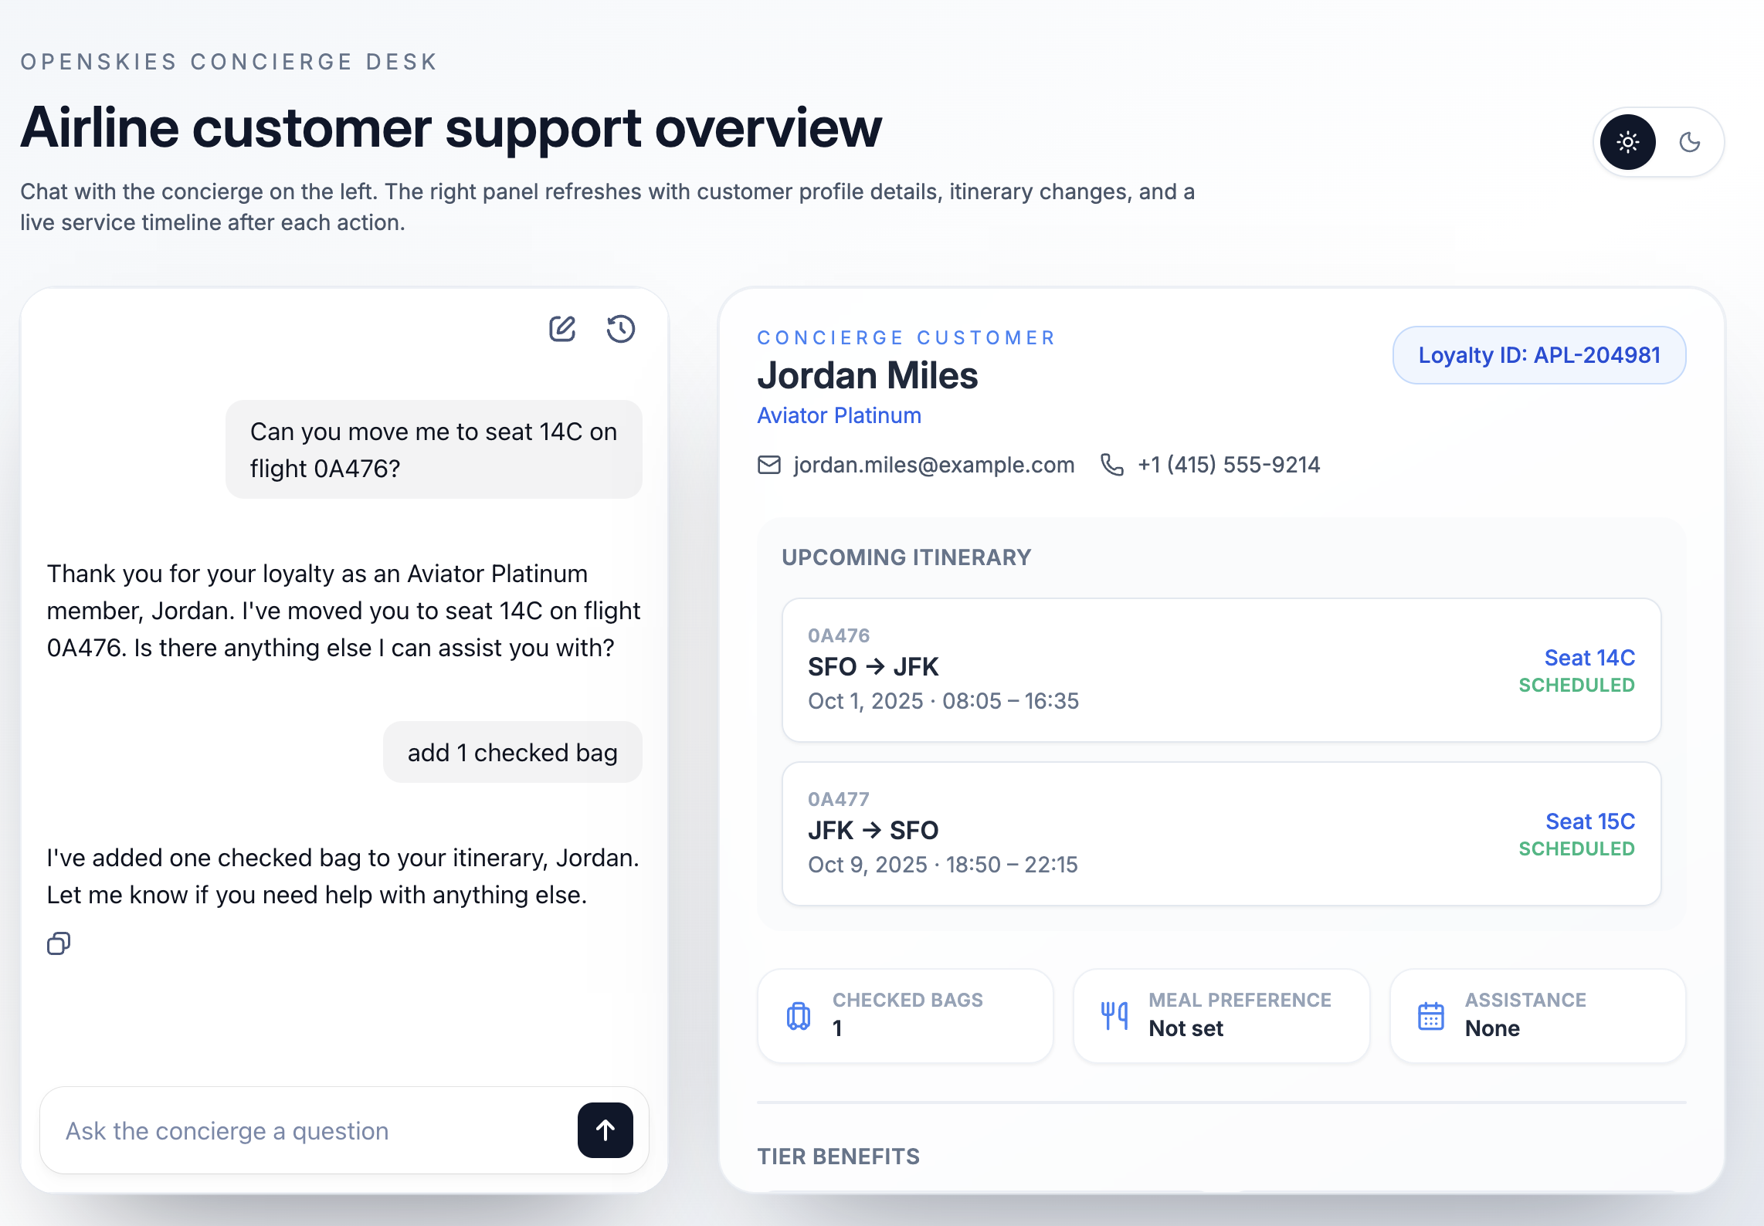Click the Checked Bags value 1
The width and height of the screenshot is (1764, 1226).
tap(837, 1028)
